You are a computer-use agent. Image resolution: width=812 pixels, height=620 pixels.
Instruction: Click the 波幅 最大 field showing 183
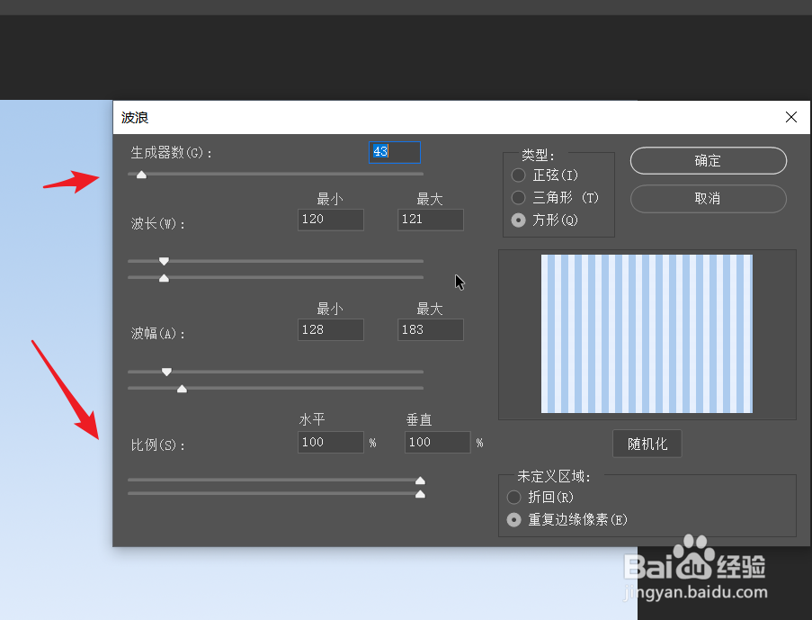tap(431, 329)
